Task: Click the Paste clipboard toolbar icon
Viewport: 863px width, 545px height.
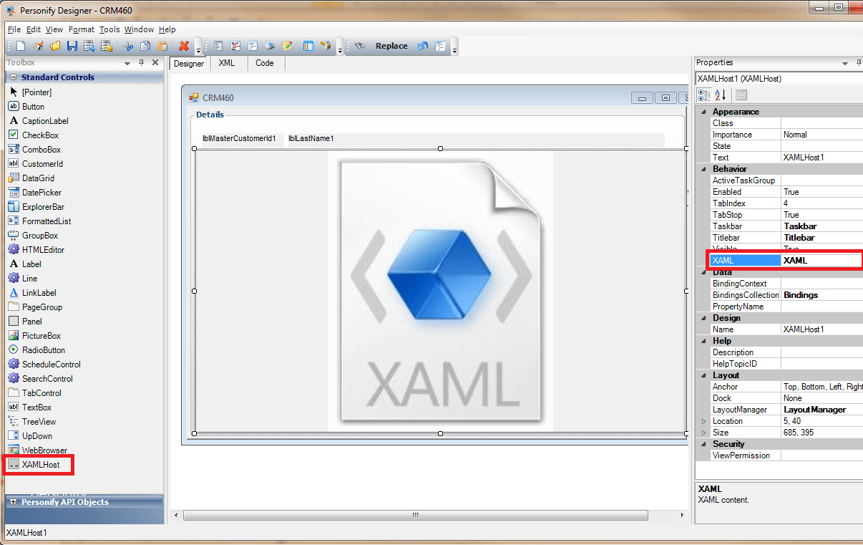Action: tap(162, 46)
